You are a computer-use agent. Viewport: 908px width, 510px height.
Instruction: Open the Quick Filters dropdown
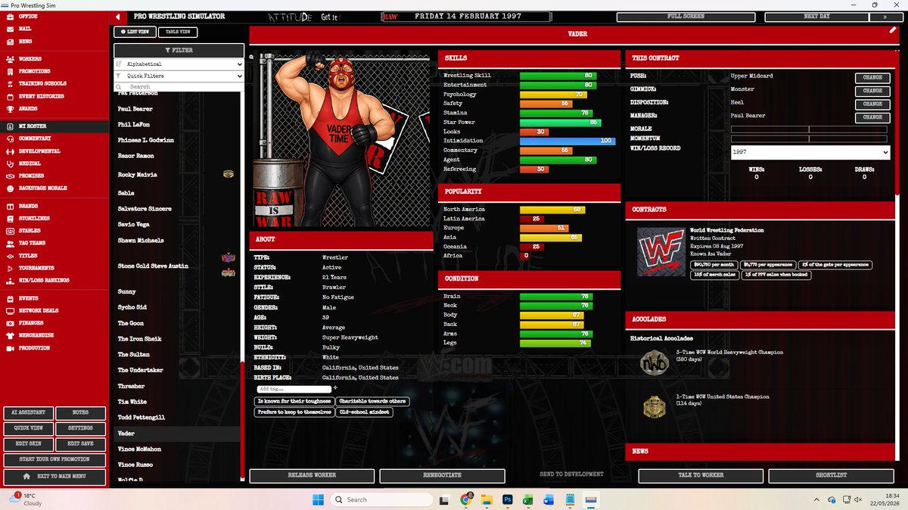pos(179,76)
